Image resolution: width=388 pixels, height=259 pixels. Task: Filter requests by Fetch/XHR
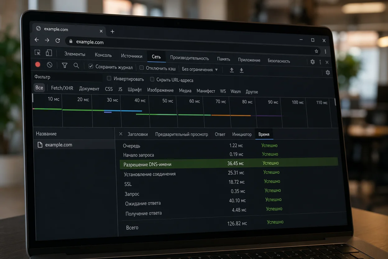pyautogui.click(x=62, y=88)
